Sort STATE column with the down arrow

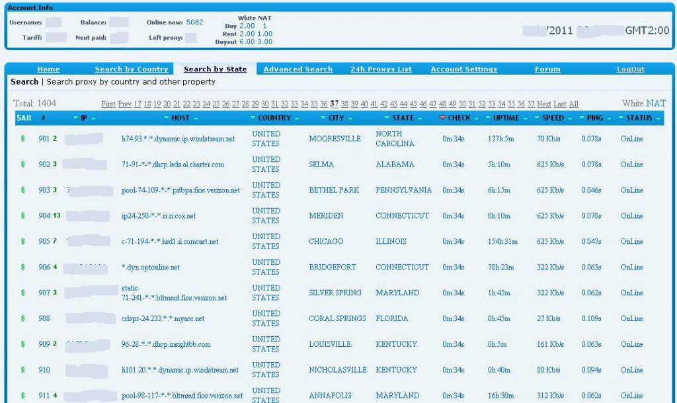(x=387, y=118)
